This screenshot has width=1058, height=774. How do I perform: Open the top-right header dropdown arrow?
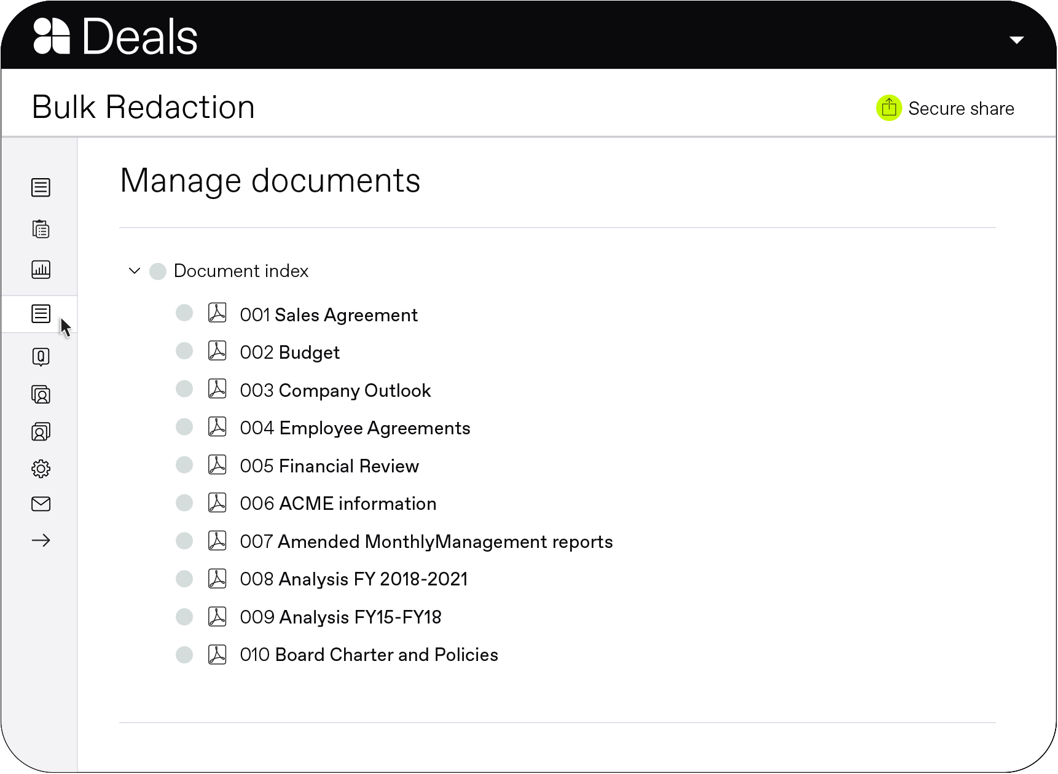pos(1016,40)
